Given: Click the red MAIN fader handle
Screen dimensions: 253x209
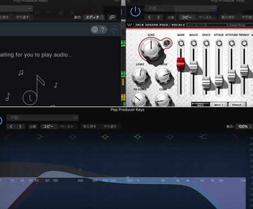Looking at the screenshot, I should (180, 64).
